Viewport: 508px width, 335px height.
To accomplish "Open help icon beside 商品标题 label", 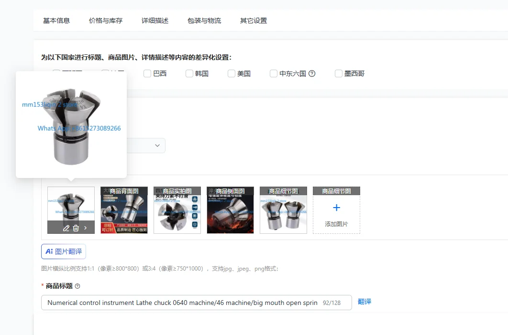I will click(77, 286).
